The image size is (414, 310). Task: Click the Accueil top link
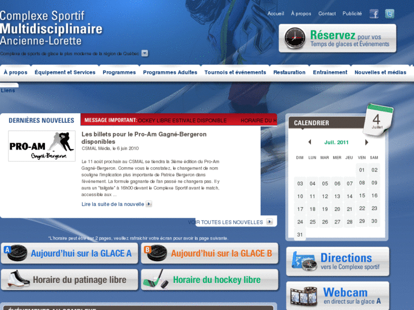pos(276,14)
